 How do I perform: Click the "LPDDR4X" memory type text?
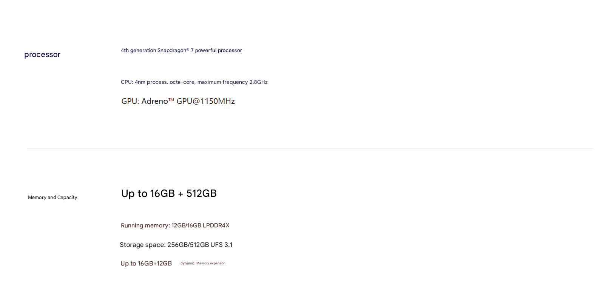click(x=216, y=225)
